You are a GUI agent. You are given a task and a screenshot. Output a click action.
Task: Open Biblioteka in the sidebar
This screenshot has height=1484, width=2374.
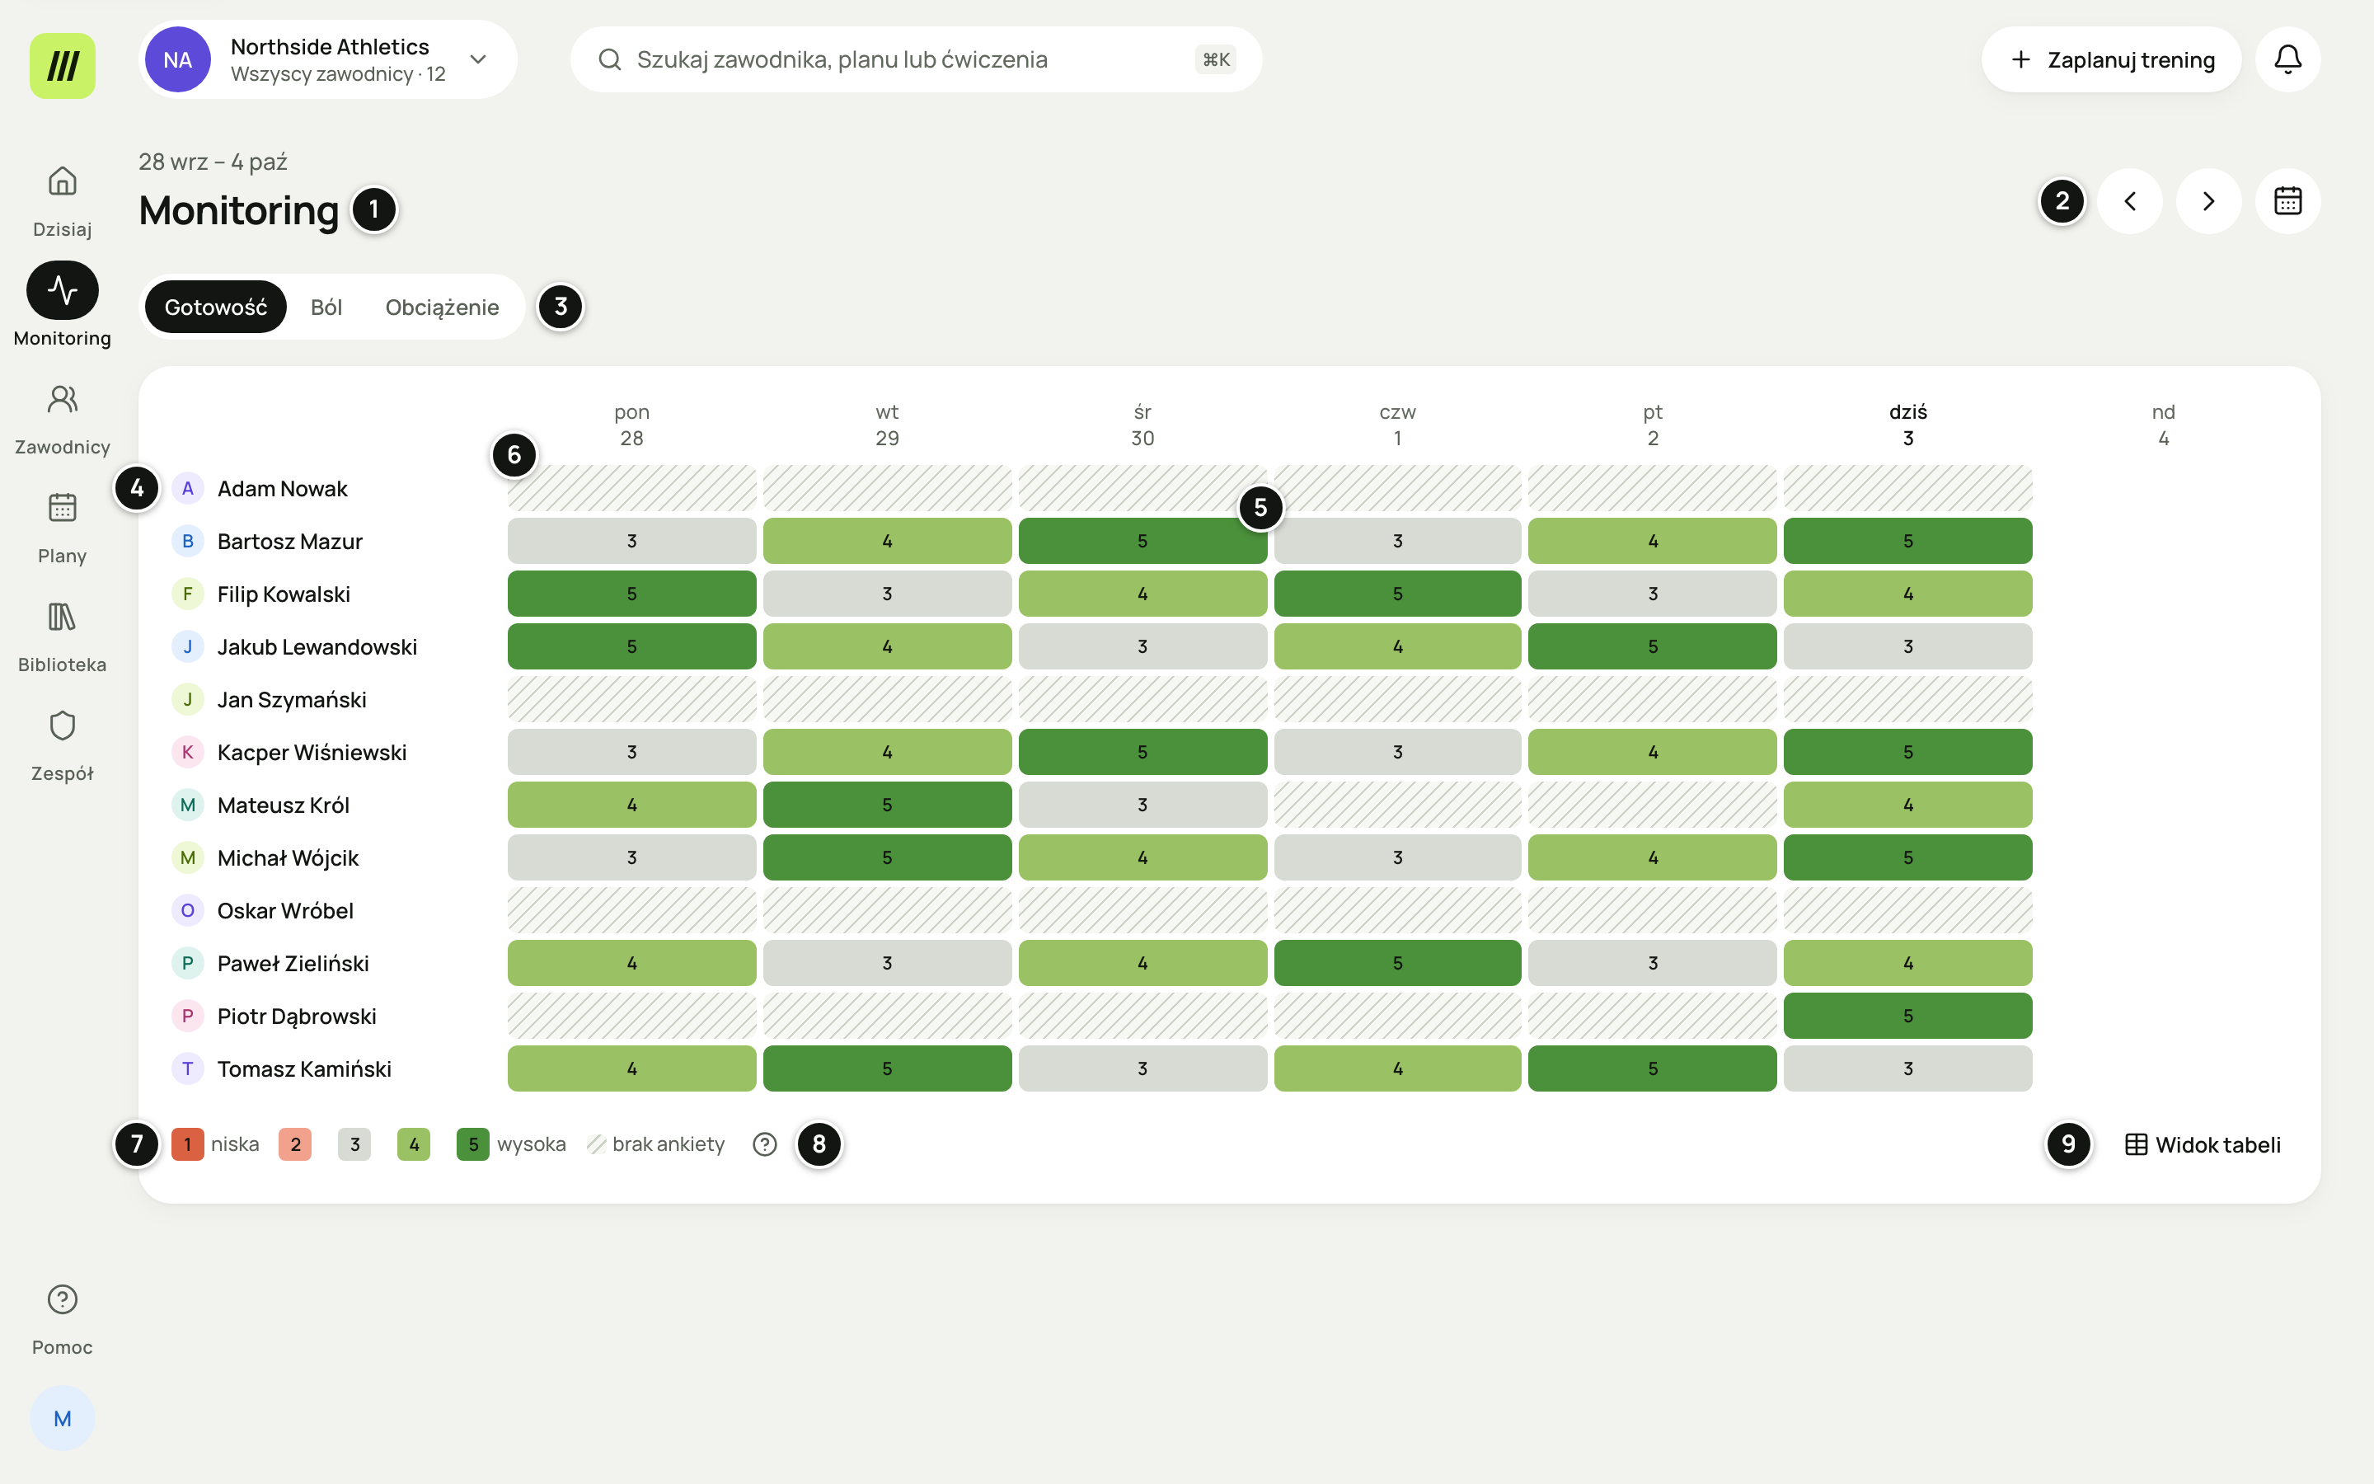tap(62, 636)
